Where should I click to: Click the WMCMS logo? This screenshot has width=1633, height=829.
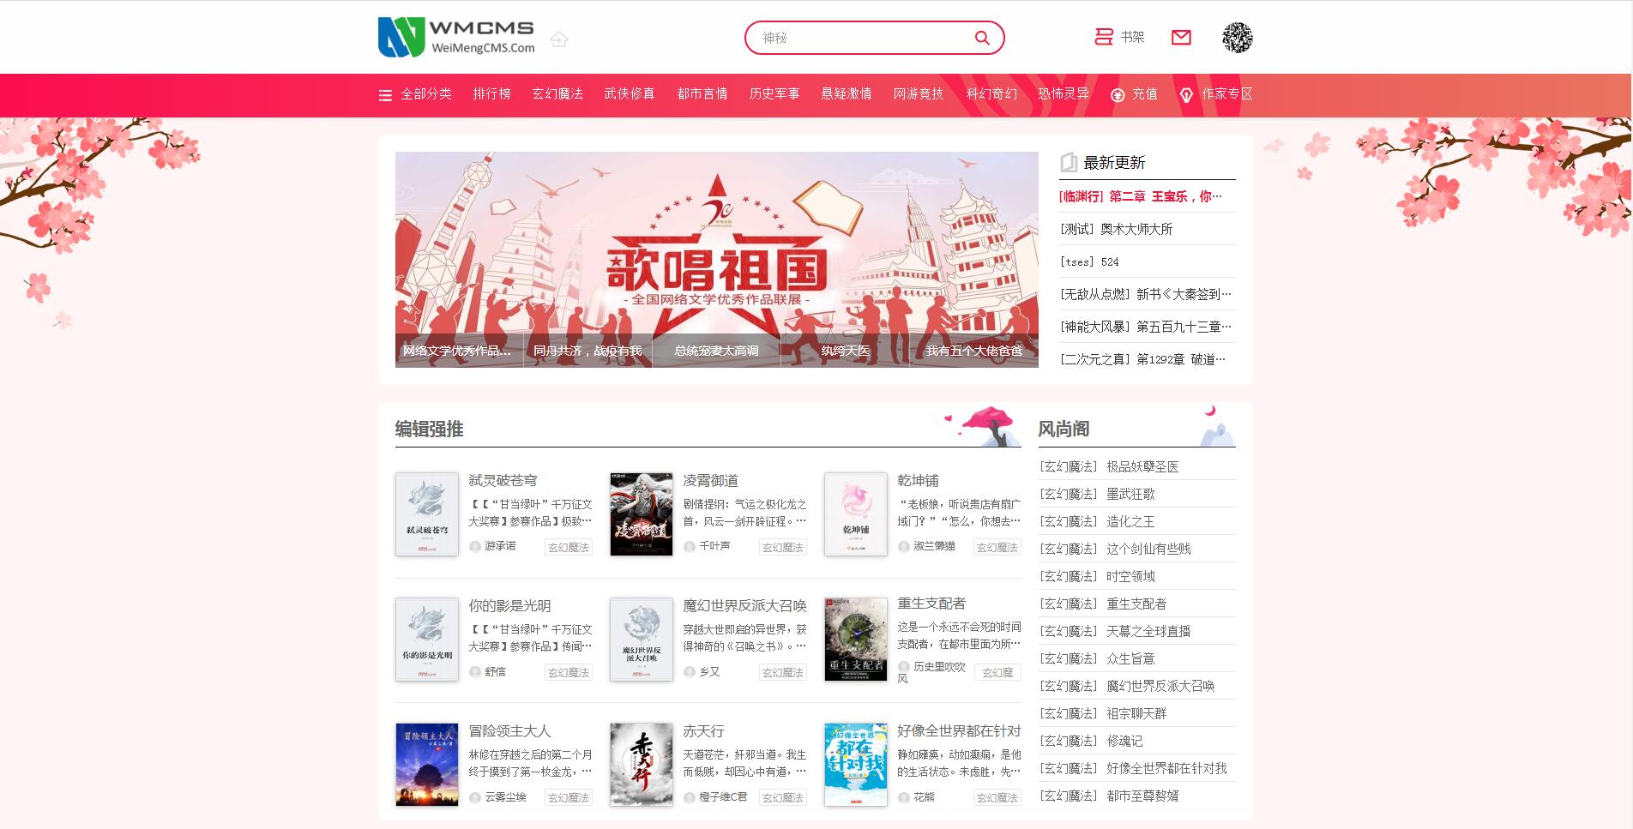[x=456, y=38]
